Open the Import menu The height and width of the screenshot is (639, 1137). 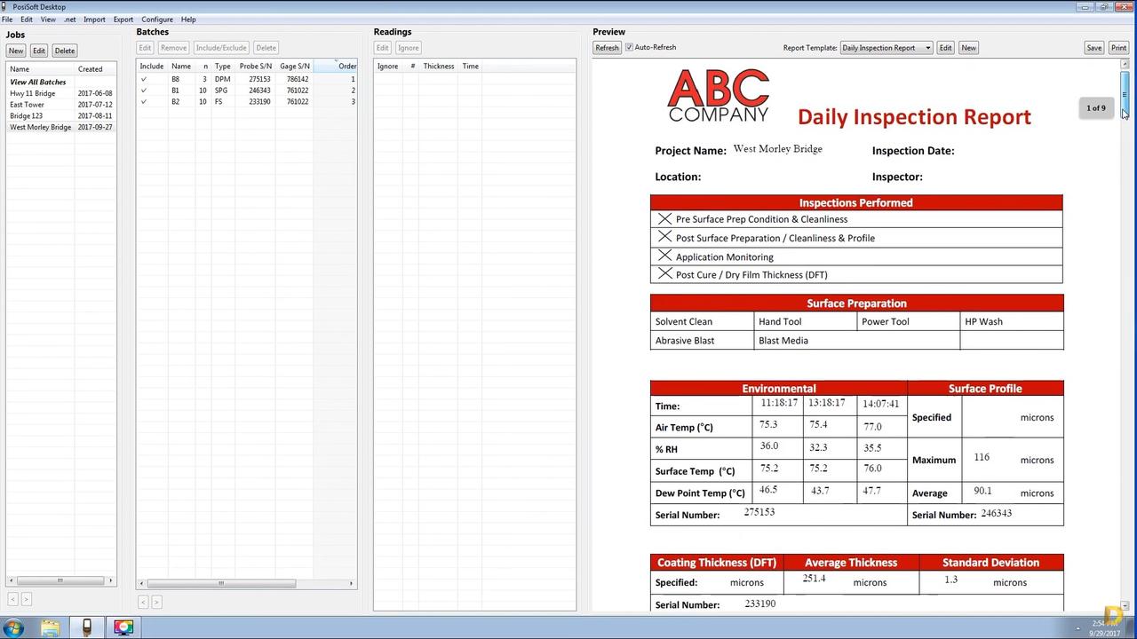(94, 20)
